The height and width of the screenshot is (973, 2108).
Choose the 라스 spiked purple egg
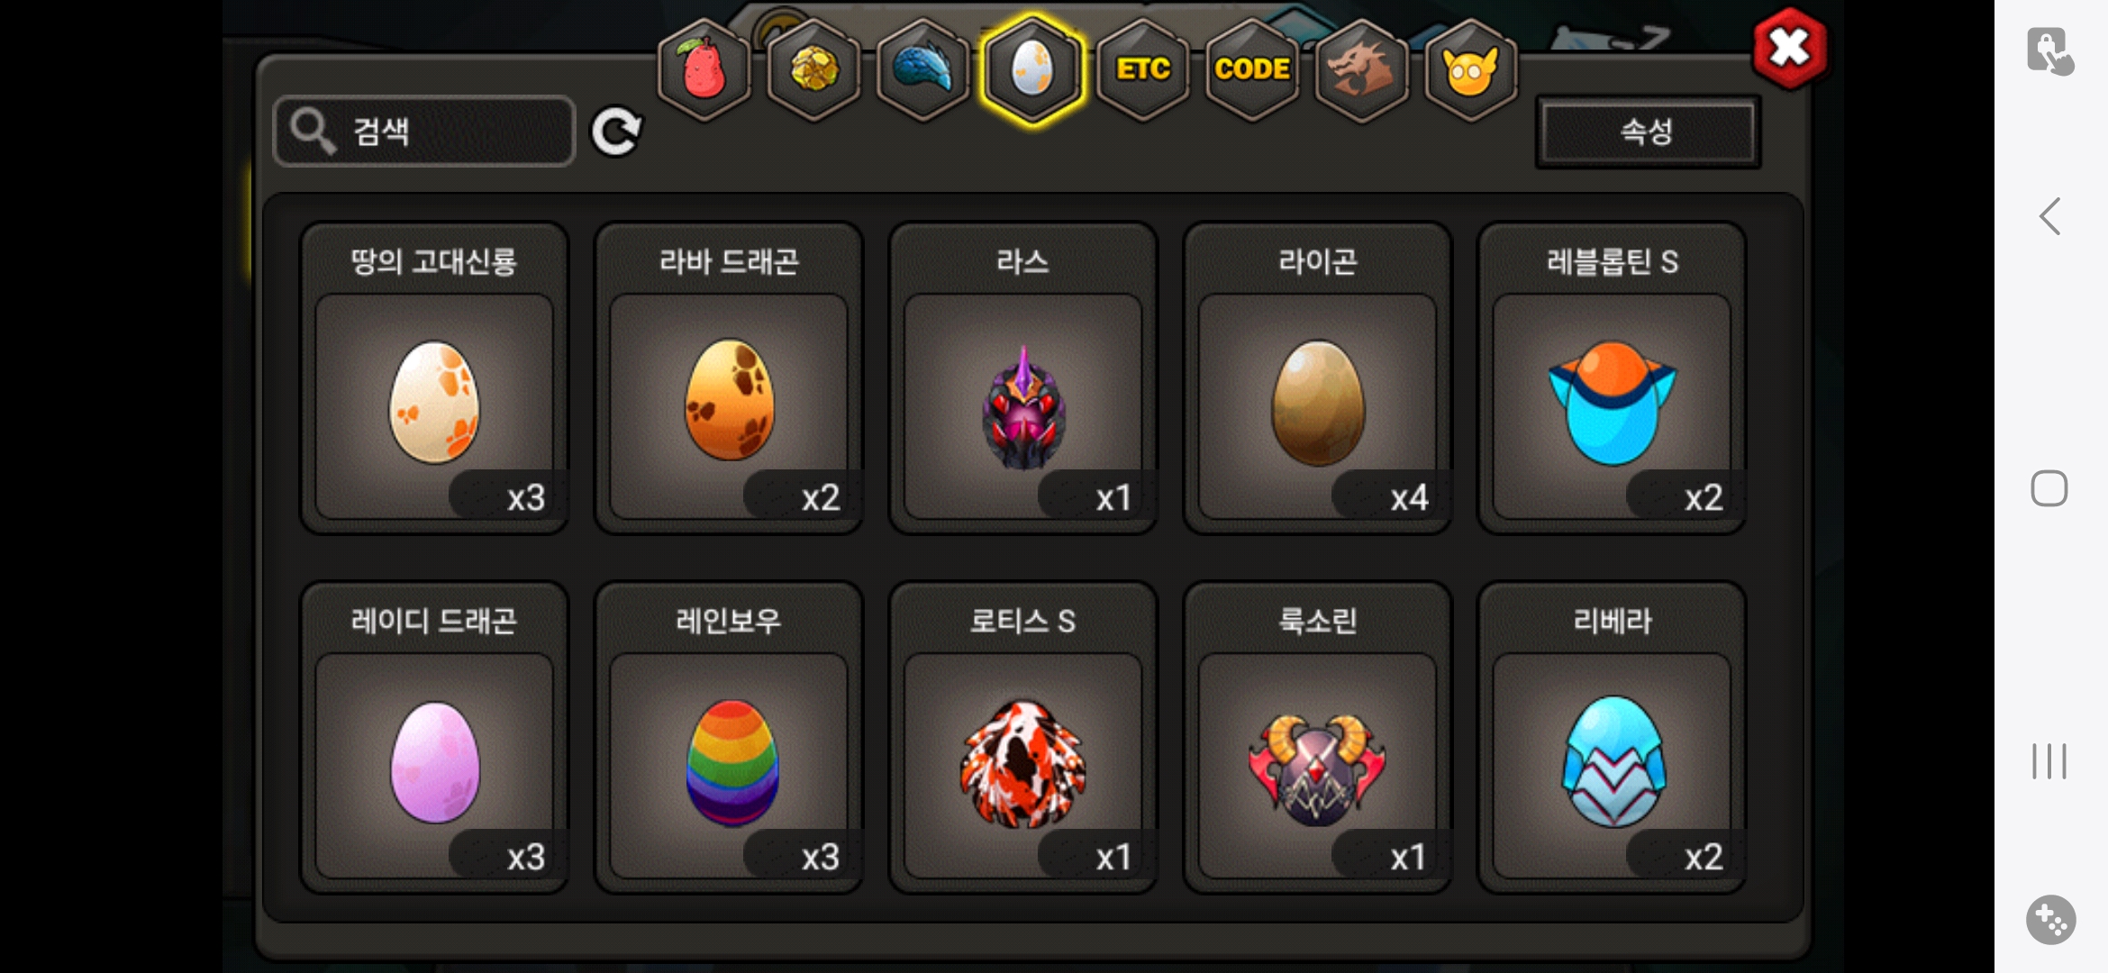(1023, 378)
